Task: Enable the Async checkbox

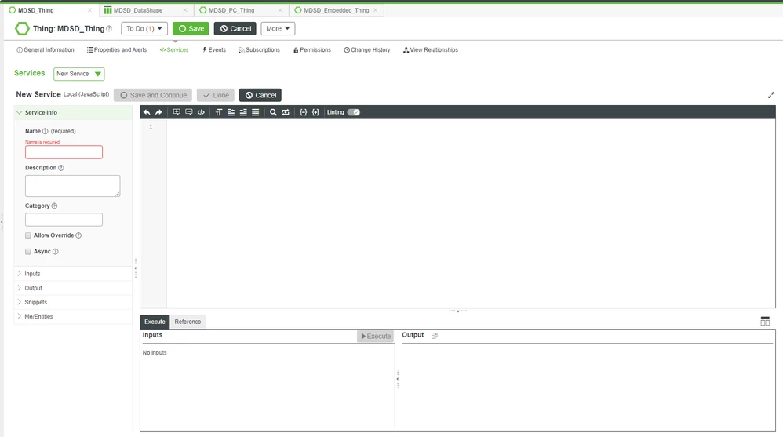Action: tap(28, 252)
